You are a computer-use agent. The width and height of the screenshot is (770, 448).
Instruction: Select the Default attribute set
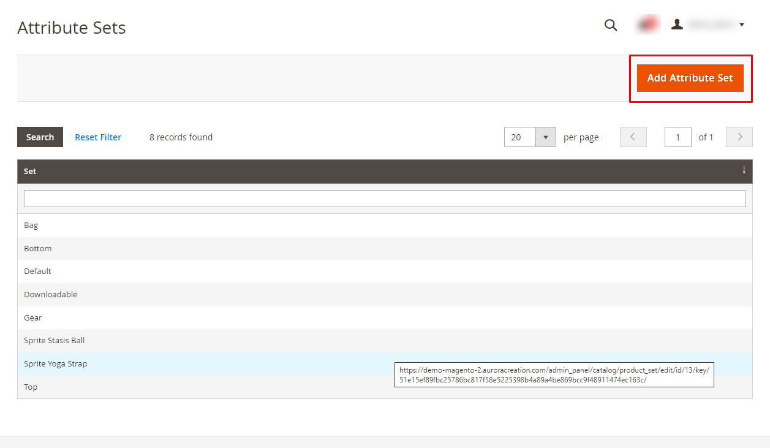[38, 271]
